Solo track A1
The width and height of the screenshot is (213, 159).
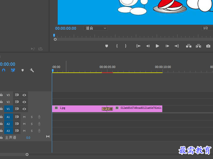coord(32,117)
